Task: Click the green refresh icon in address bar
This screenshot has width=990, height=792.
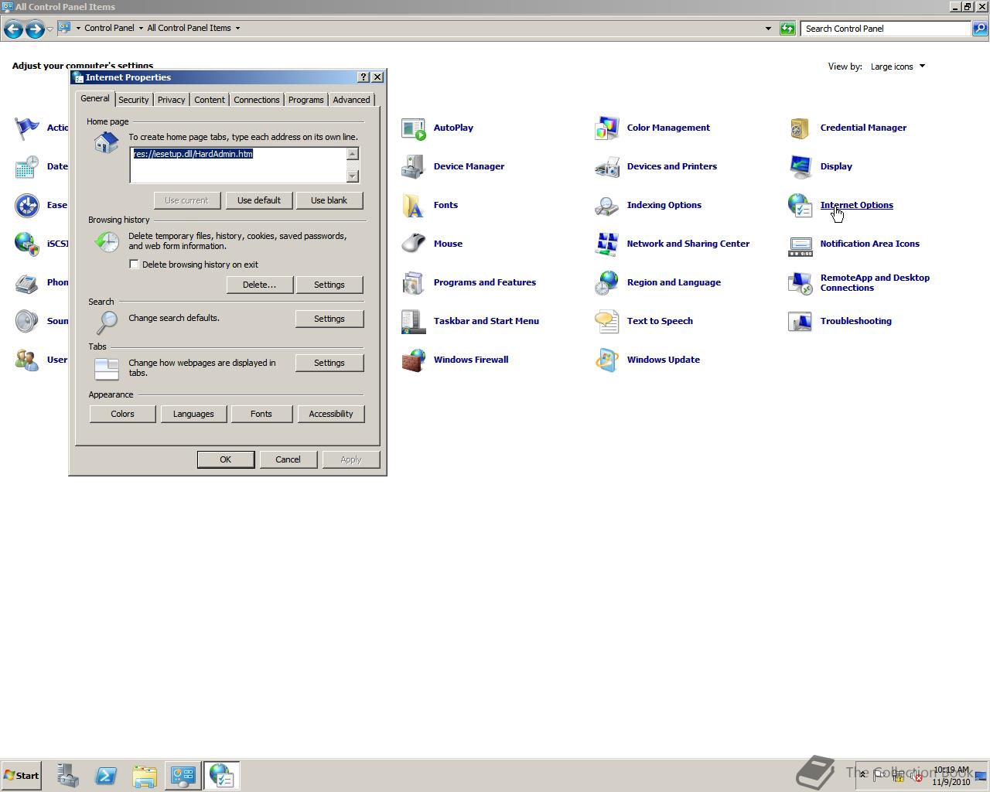Action: pos(787,29)
